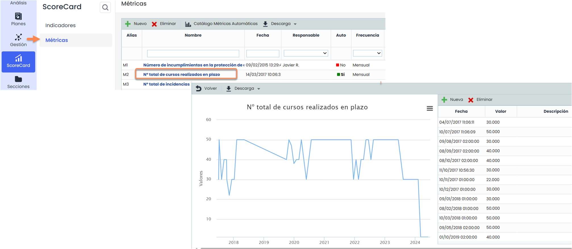Open Catálogo Métricas Automáticas
The height and width of the screenshot is (249, 572).
(x=221, y=24)
